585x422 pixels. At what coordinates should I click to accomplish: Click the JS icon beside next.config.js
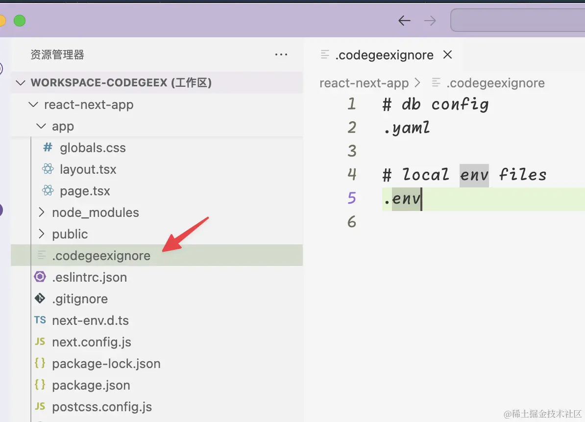[40, 342]
